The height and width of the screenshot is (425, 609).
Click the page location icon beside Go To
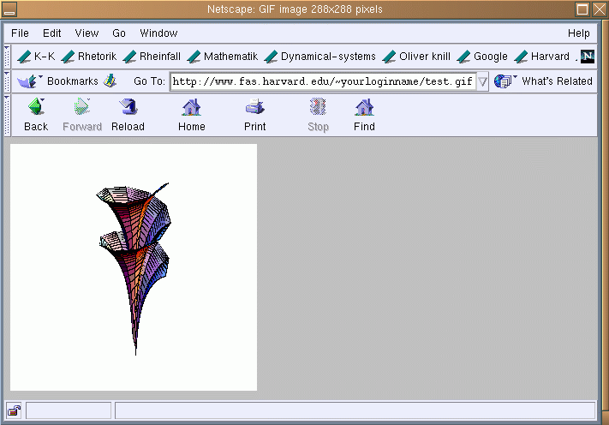pos(110,81)
